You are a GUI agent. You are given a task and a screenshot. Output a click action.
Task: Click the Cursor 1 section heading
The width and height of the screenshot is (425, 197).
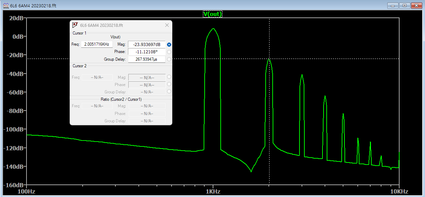click(x=79, y=33)
